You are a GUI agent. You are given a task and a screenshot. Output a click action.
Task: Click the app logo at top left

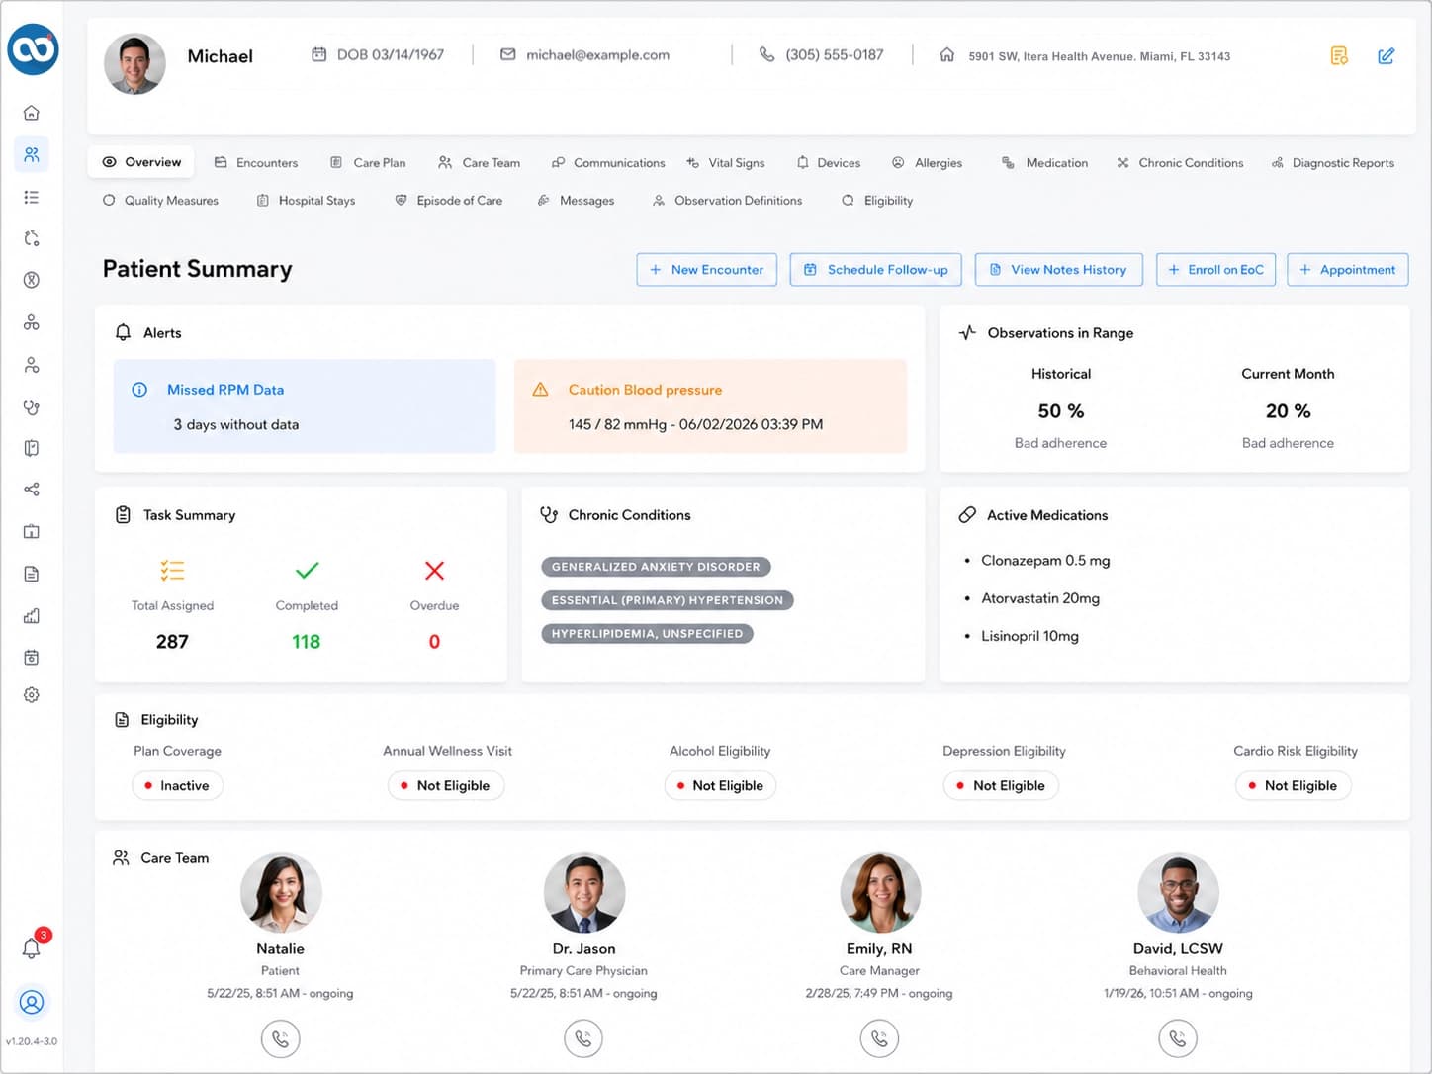point(33,48)
